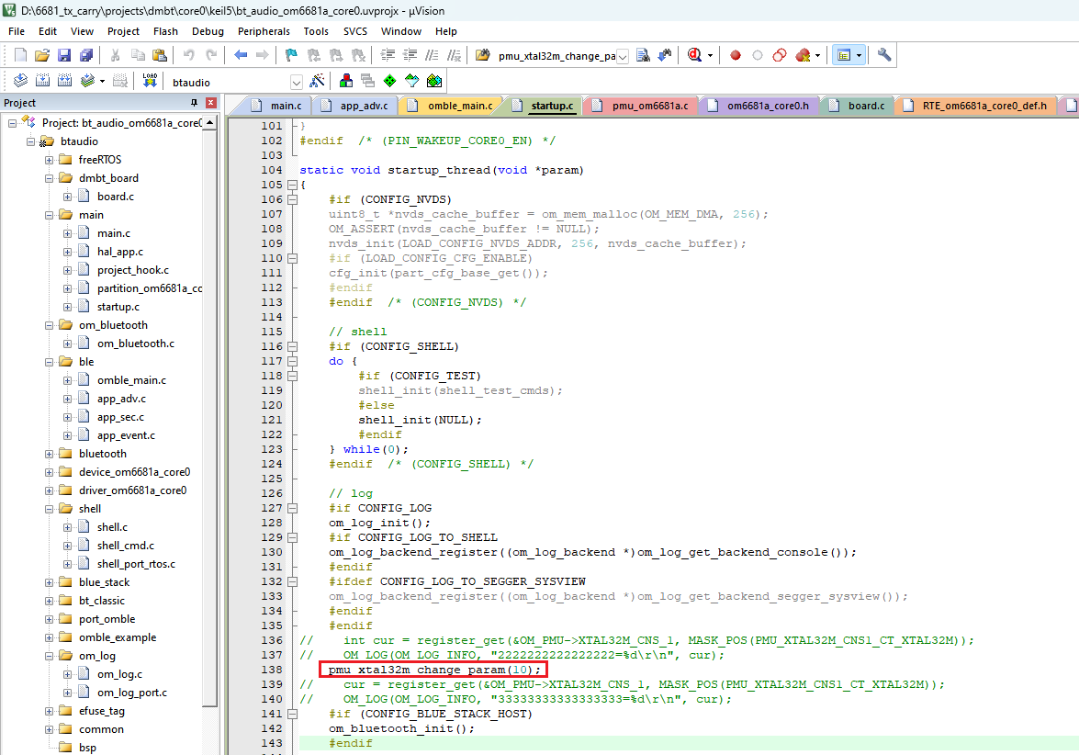Collapse the ble group in project tree
1079x755 pixels.
49,362
